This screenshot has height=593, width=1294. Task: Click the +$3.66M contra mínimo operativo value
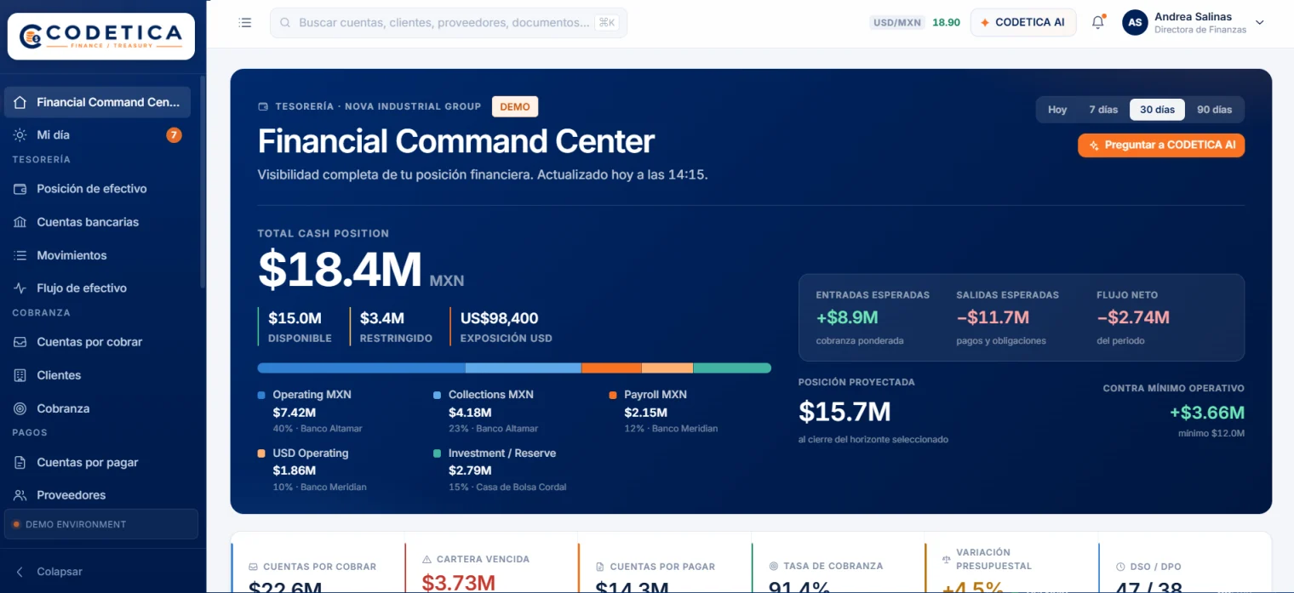coord(1207,413)
